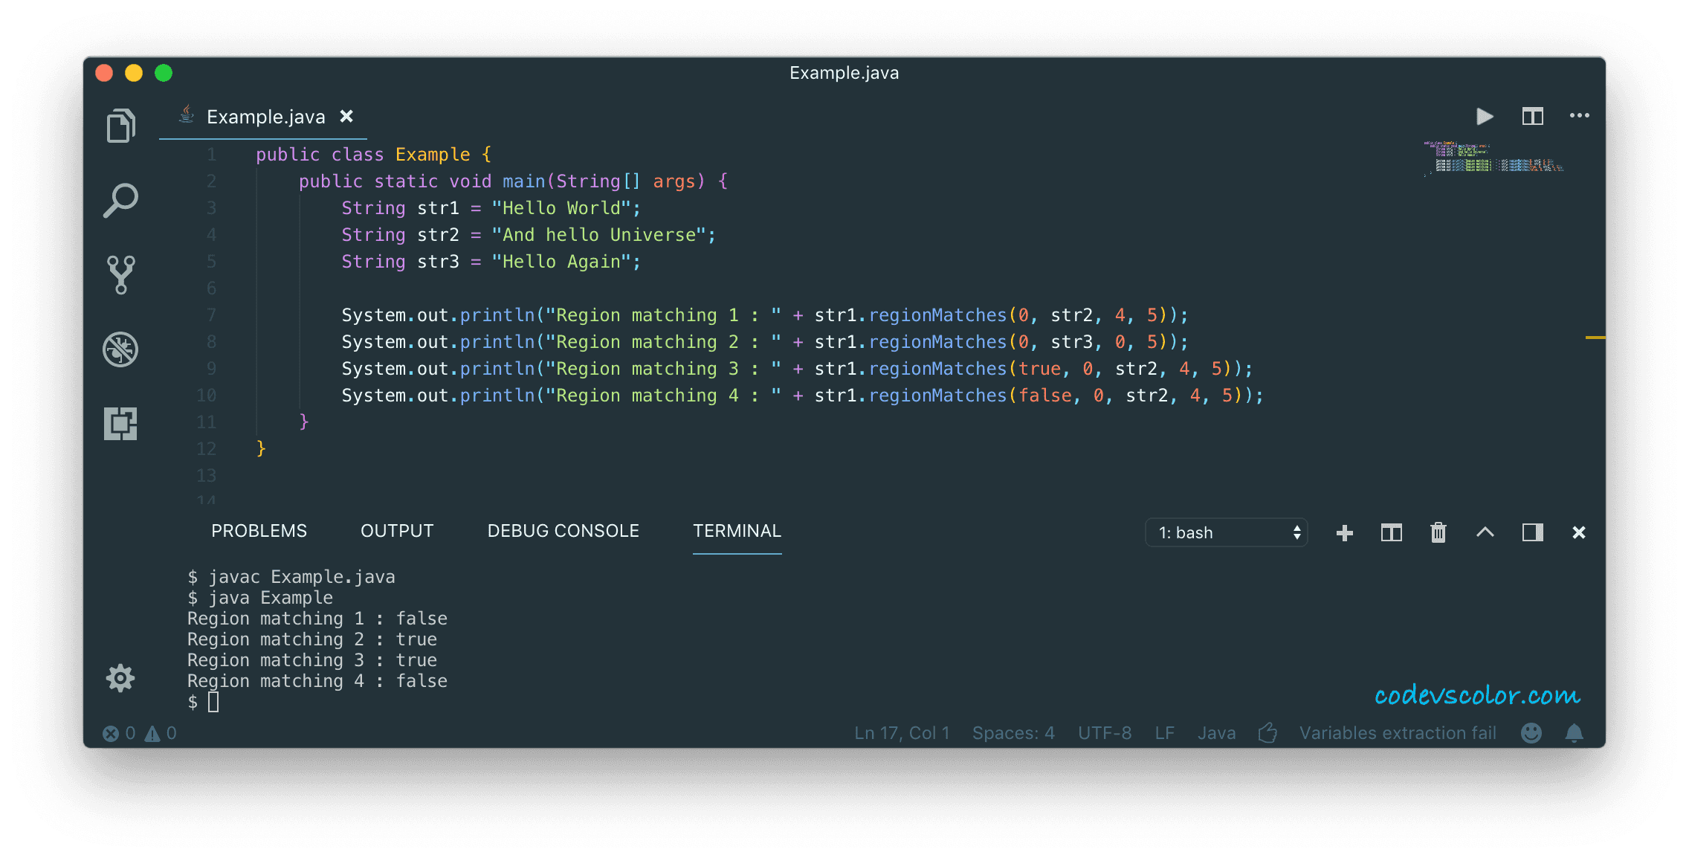Click the "Hello Again" string literal
The height and width of the screenshot is (858, 1689).
561,262
